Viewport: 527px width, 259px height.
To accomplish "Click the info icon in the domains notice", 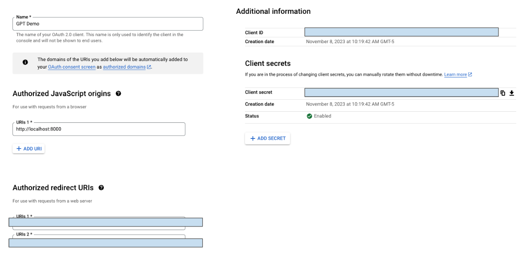I will pos(25,62).
